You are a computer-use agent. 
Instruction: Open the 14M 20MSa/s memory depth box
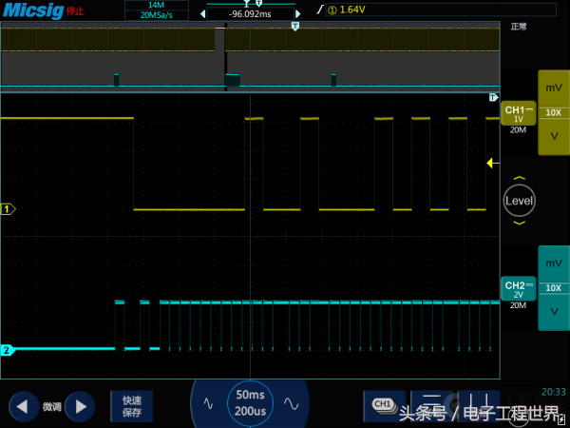[x=157, y=10]
